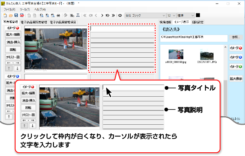Switch to the 現場情報 tab

[x=165, y=22]
